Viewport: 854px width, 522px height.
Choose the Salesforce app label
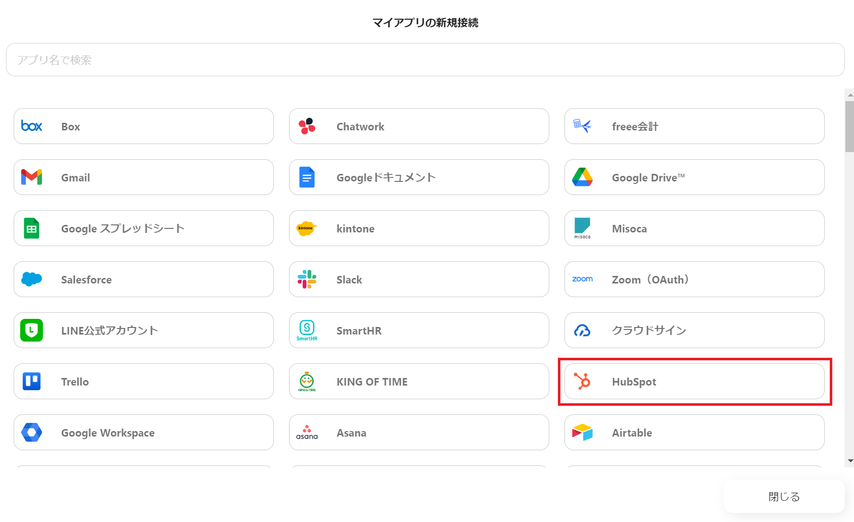click(86, 280)
